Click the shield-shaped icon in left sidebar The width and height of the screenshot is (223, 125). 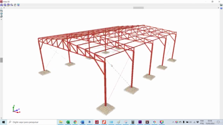click(x=1, y=14)
